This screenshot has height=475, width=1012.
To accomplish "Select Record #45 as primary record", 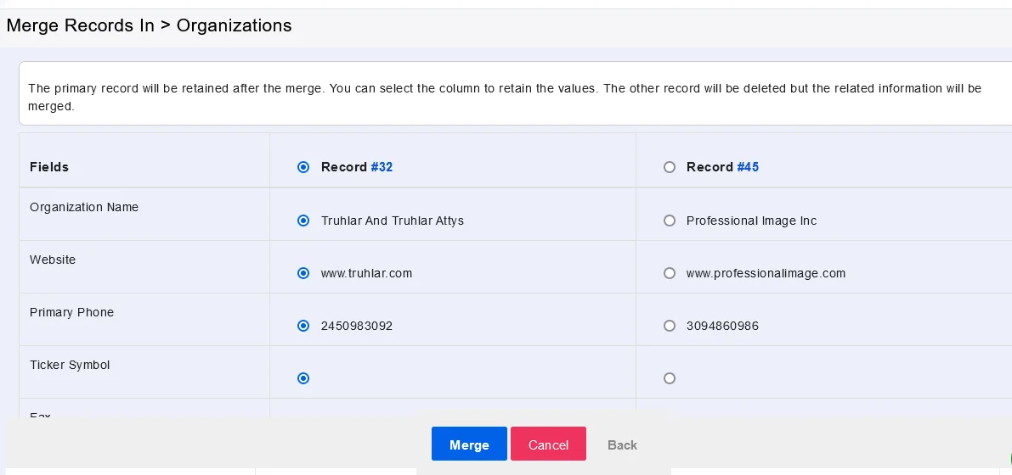I will click(x=670, y=167).
